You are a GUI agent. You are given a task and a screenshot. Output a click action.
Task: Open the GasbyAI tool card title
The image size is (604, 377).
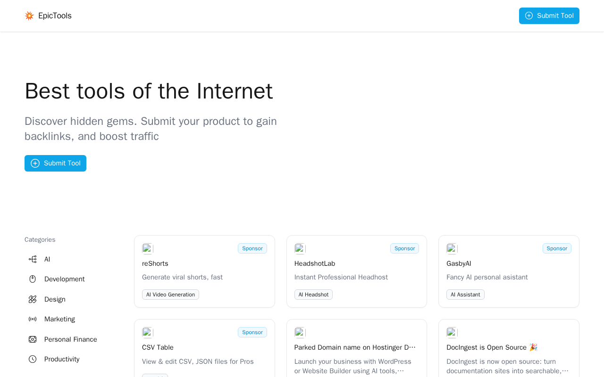point(459,263)
